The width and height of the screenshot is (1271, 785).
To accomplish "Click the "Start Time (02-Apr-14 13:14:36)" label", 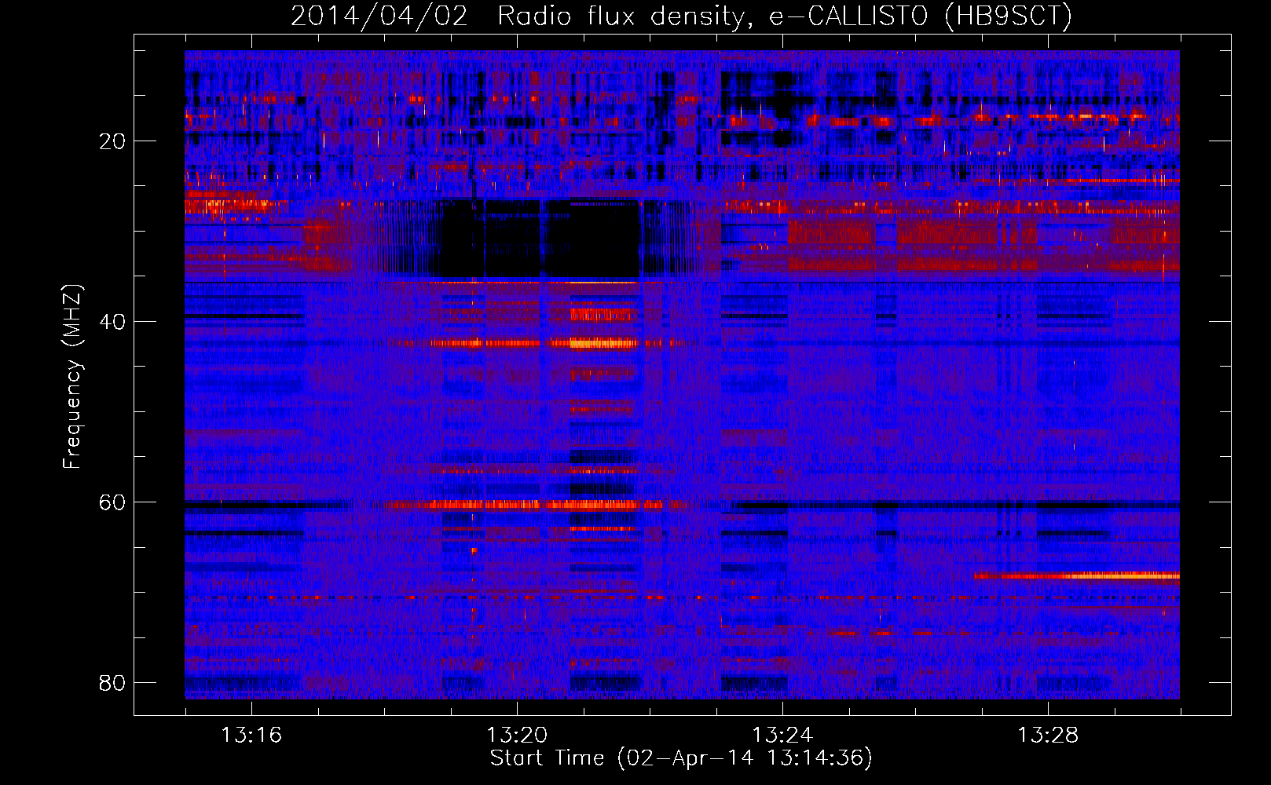I will [x=681, y=758].
